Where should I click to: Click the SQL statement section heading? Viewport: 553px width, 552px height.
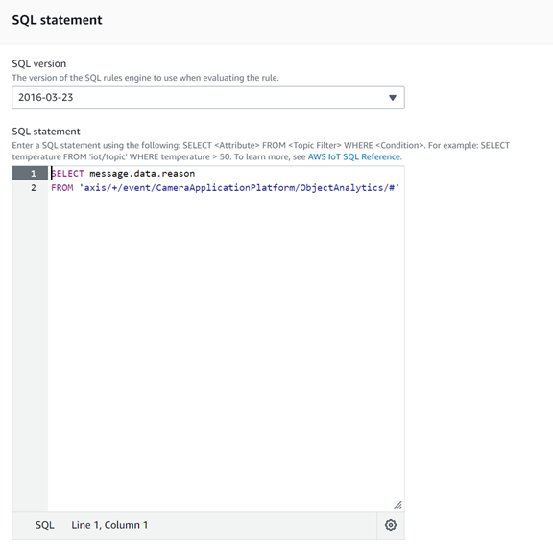[x=57, y=20]
